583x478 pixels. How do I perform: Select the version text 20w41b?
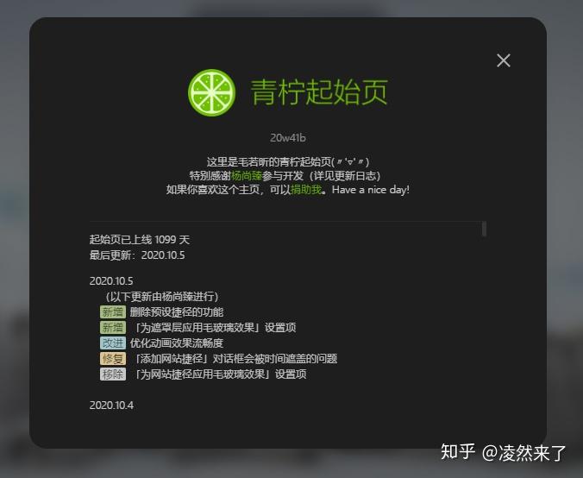pyautogui.click(x=288, y=138)
